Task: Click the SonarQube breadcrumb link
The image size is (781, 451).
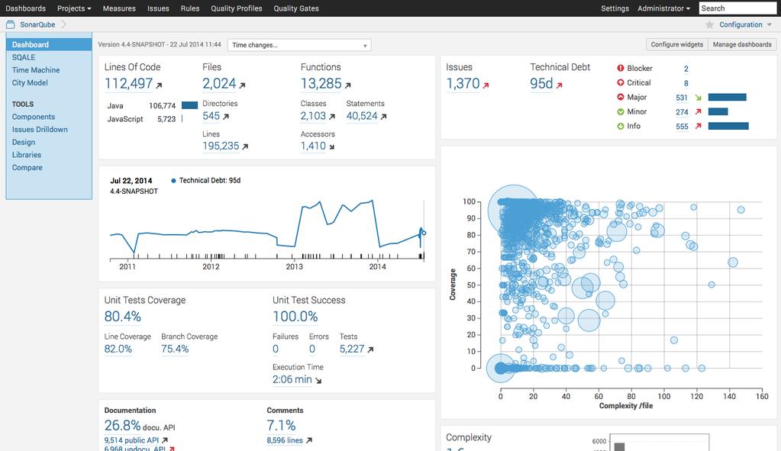Action: coord(37,24)
